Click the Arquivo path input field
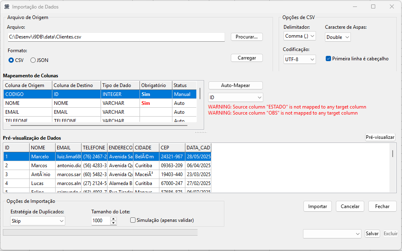 tap(116, 37)
